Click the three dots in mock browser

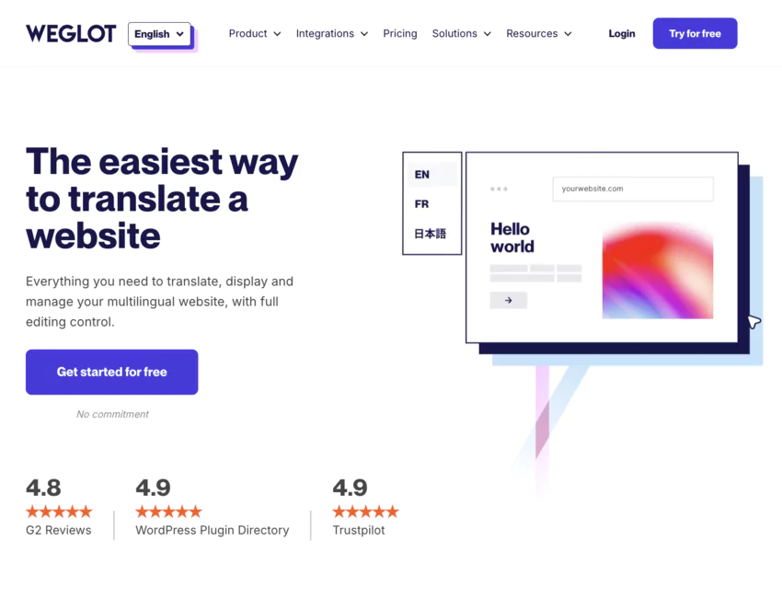(x=499, y=189)
